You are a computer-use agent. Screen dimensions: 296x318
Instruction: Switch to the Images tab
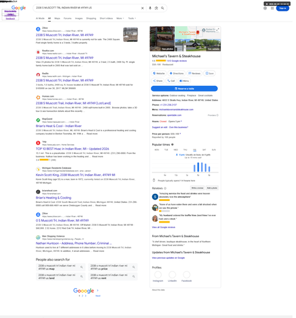pyautogui.click(x=79, y=18)
